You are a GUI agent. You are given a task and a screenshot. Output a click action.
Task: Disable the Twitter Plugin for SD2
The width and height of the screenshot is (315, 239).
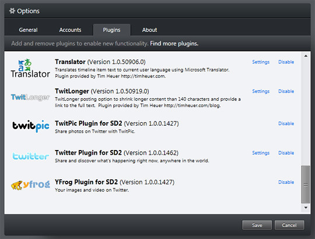click(x=286, y=153)
